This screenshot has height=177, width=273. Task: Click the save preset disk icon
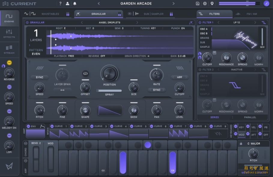click(x=197, y=4)
